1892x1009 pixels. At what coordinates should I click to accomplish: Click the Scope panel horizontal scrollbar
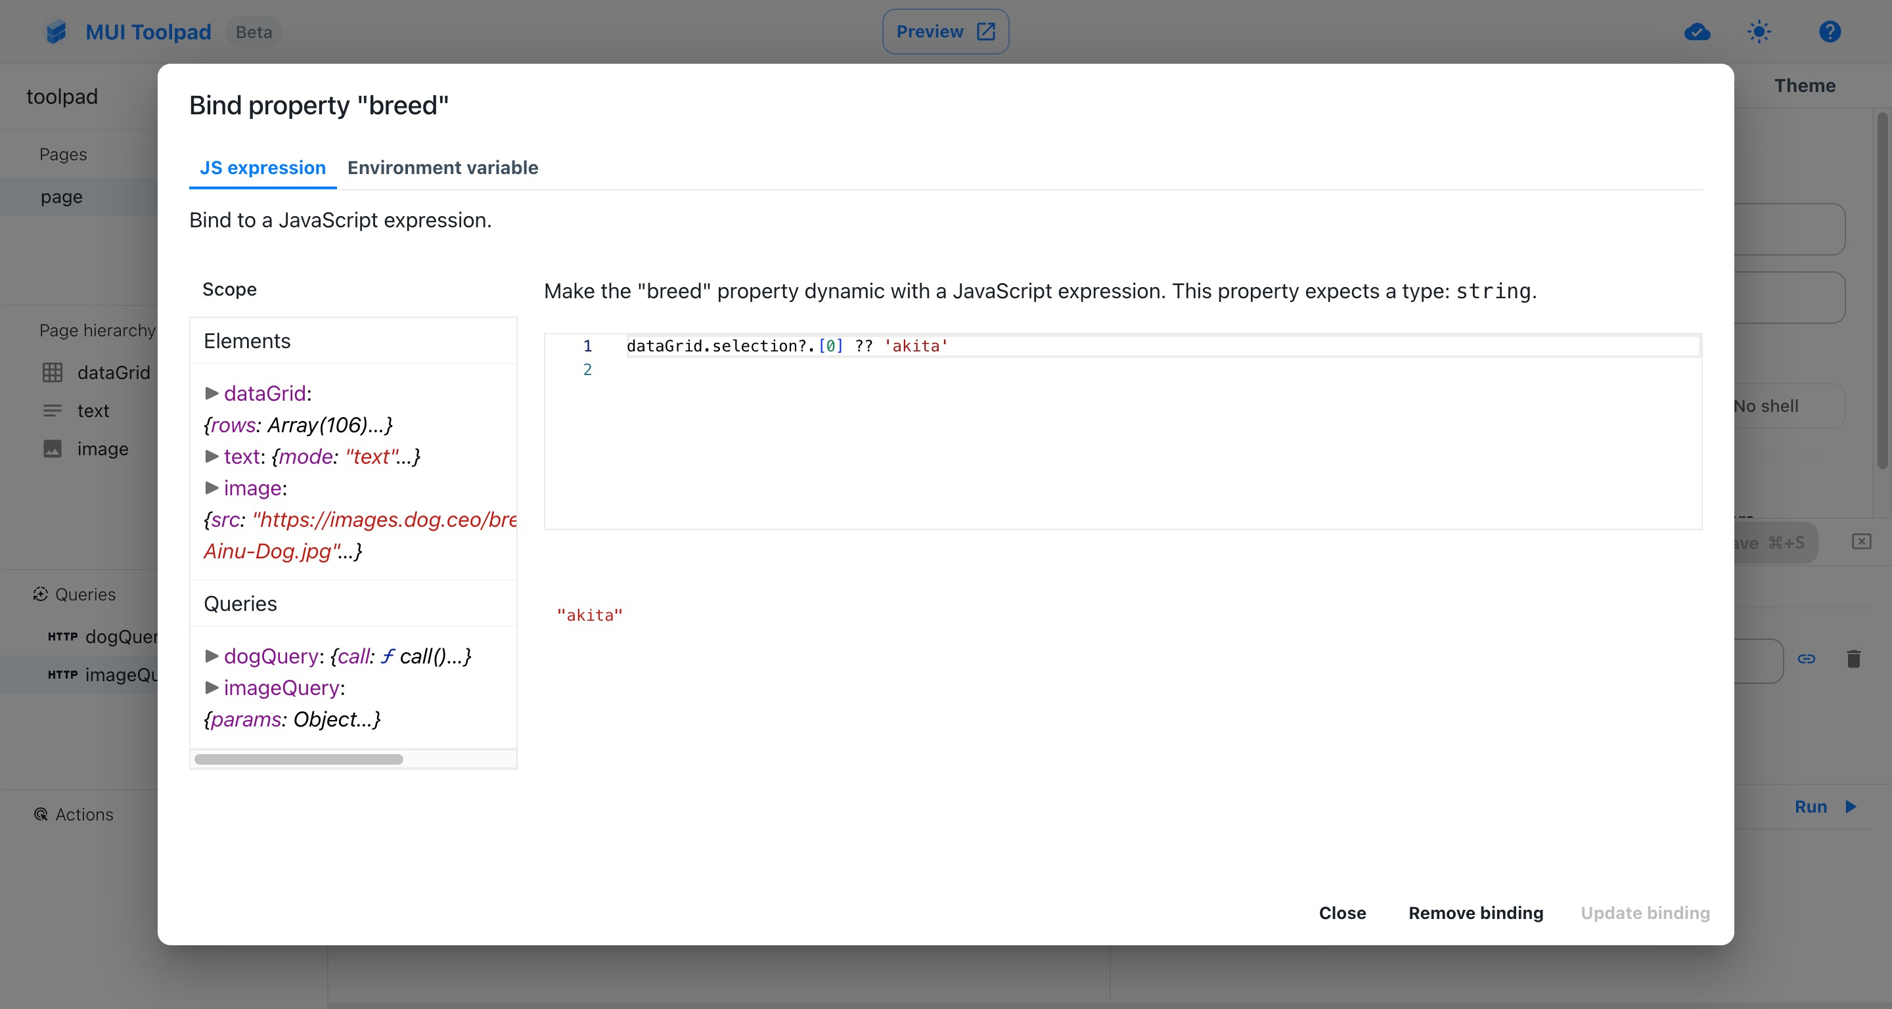(298, 759)
